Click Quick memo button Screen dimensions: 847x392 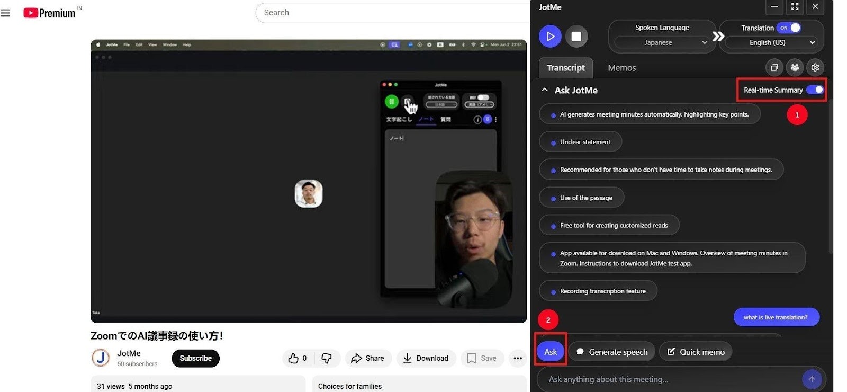tap(696, 352)
